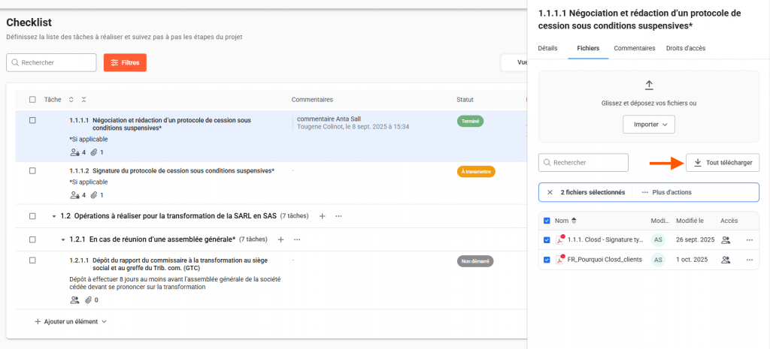Click the checklist Rechercher search field
Screen dimensions: 770x349
(x=51, y=63)
